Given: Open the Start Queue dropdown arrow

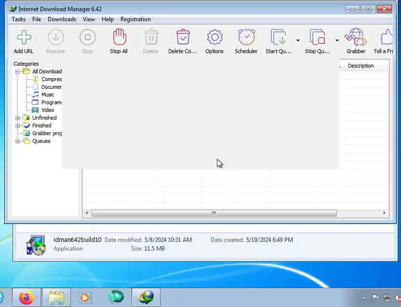Looking at the screenshot, I should tap(298, 41).
